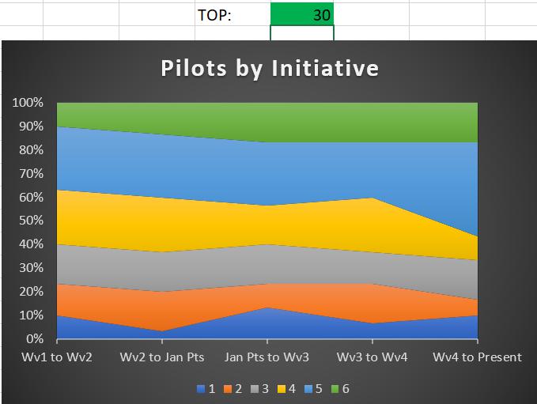Image resolution: width=537 pixels, height=404 pixels.
Task: Select legend entry 2 orange swatch
Action: click(x=227, y=387)
